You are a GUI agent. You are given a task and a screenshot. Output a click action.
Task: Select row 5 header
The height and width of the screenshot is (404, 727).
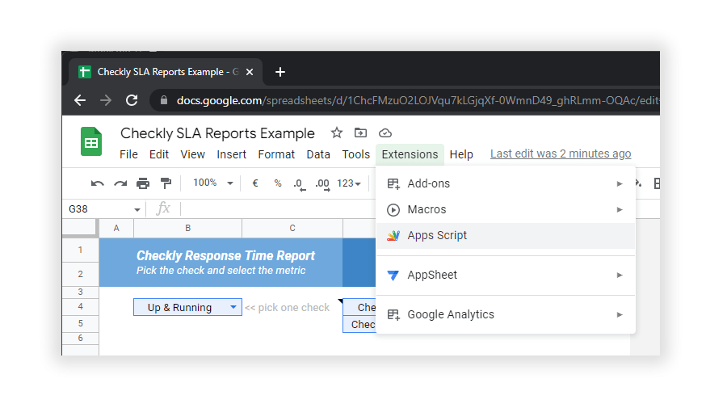tap(80, 323)
